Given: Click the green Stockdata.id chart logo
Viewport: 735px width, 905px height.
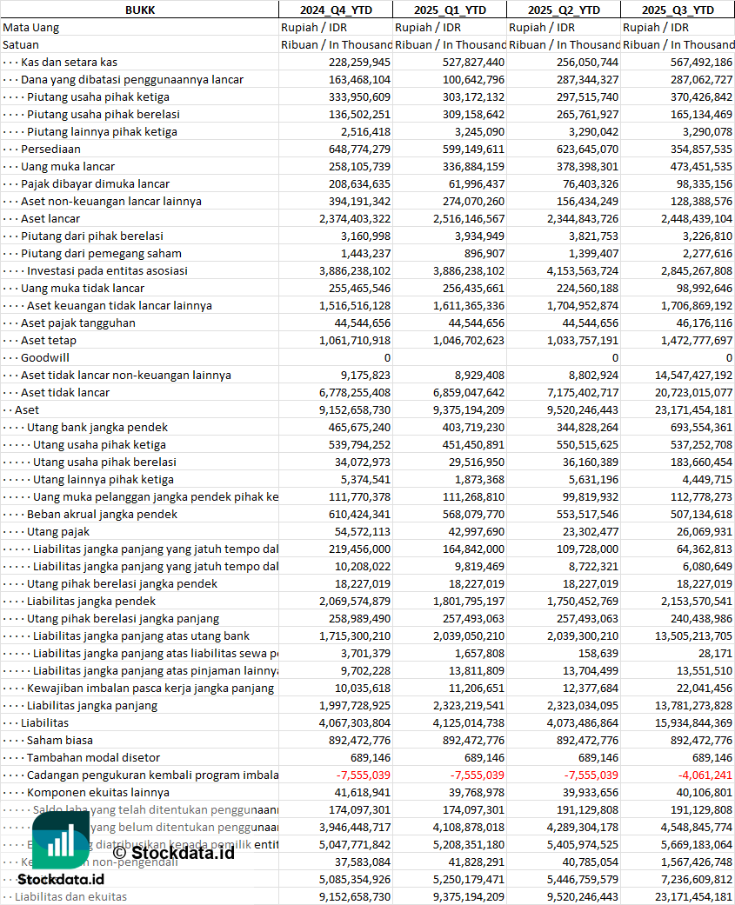Looking at the screenshot, I should [x=61, y=840].
